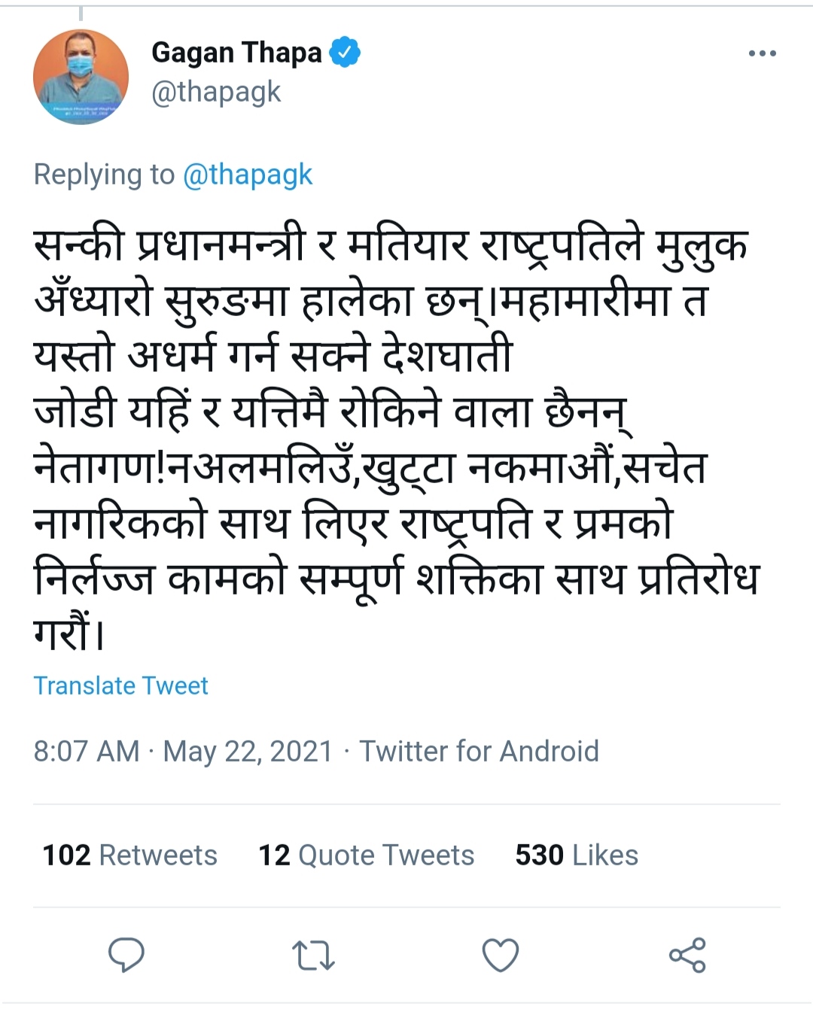
Task: Open the three-dot more options menu
Action: coord(762,53)
